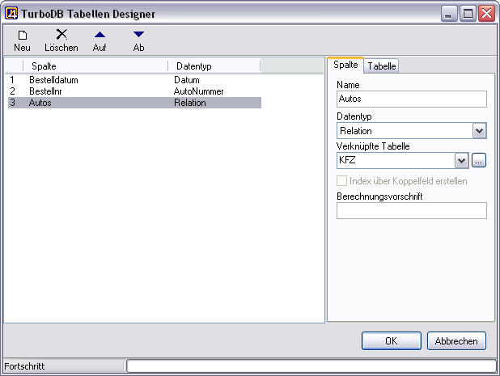The height and width of the screenshot is (376, 500).
Task: Click row number 1 in the column list
Action: pyautogui.click(x=12, y=80)
